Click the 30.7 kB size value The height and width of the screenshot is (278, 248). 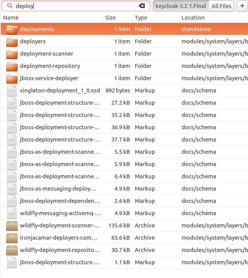pos(121,250)
